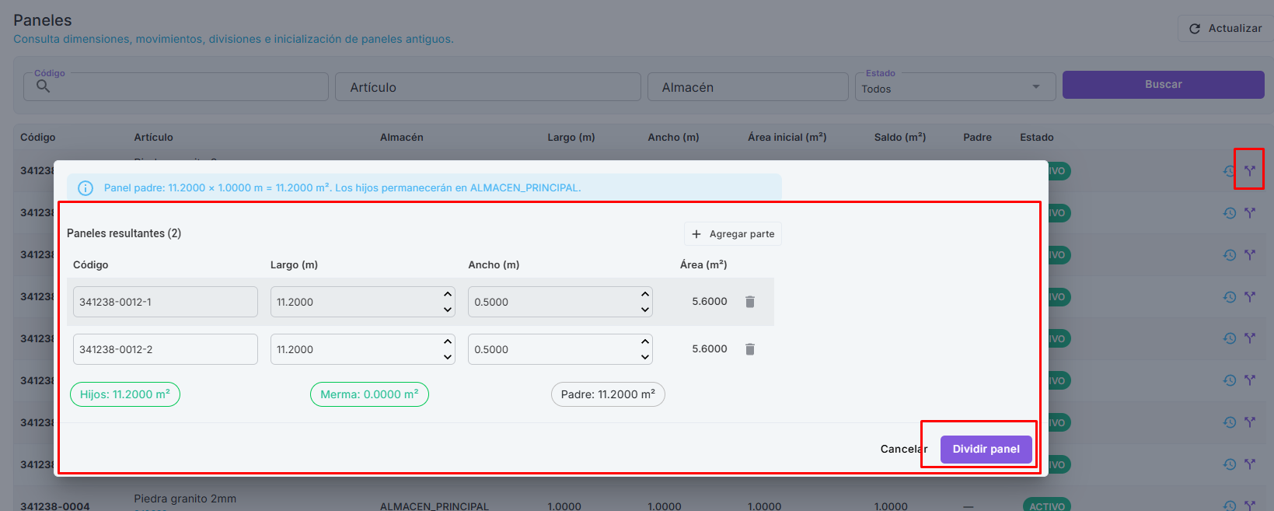The image size is (1274, 511).
Task: Focus the code field 341238-0012-2
Action: click(166, 349)
